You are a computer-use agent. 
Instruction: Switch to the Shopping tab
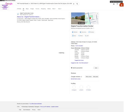pos(43,9)
